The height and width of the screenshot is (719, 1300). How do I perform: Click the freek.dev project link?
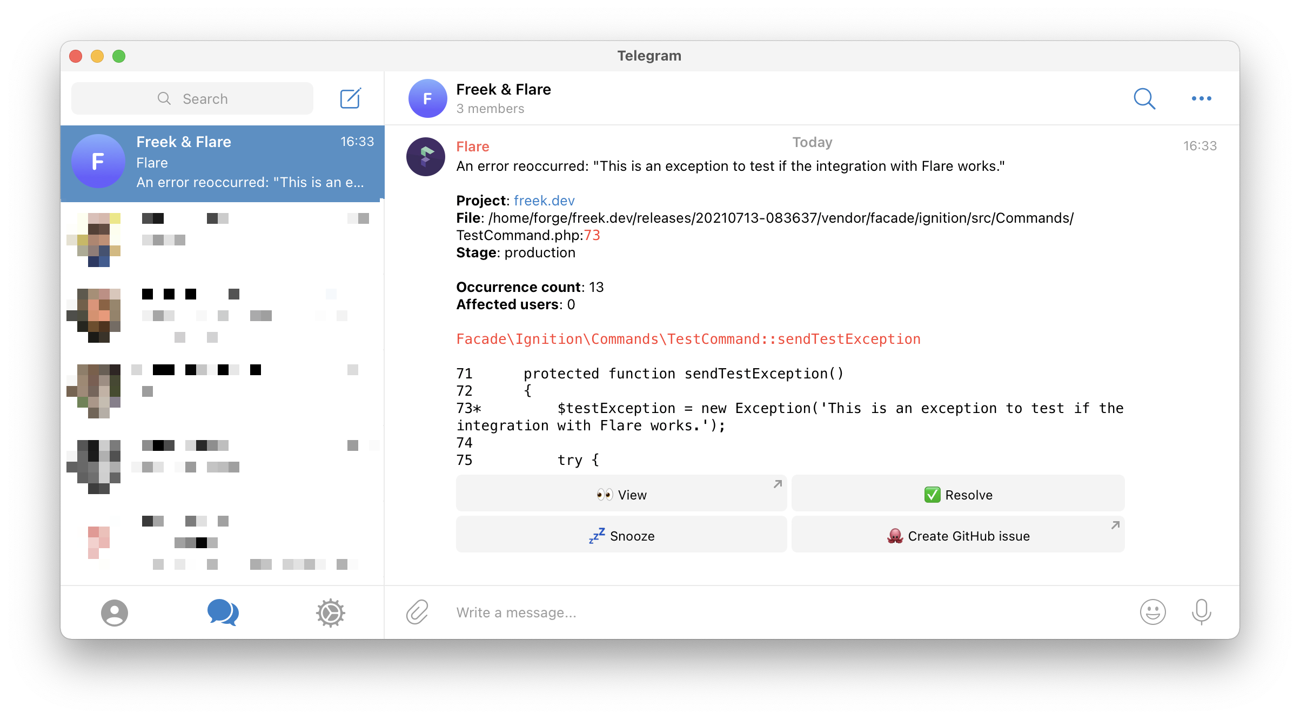(x=544, y=200)
